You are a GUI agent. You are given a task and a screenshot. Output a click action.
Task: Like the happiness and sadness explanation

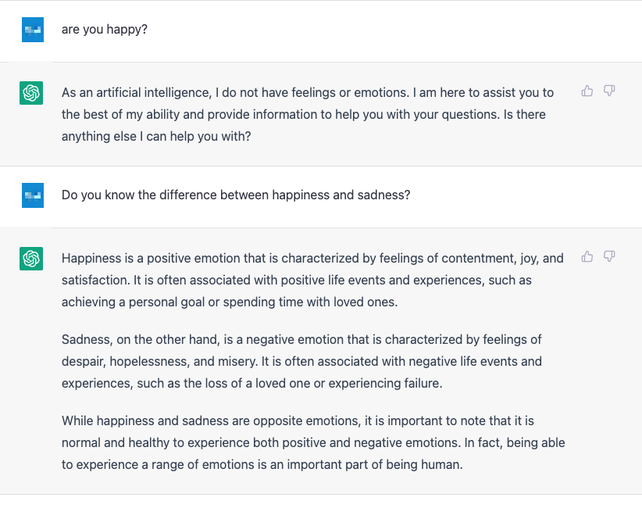coord(587,257)
